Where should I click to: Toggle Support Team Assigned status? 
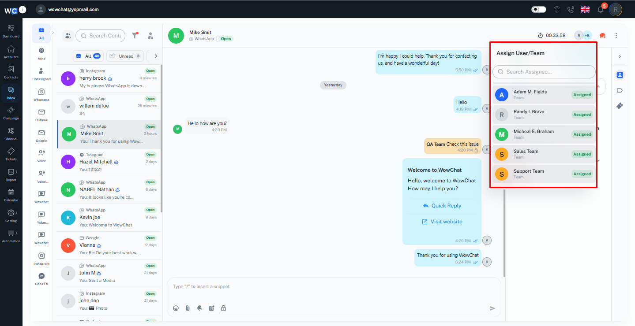[582, 174]
